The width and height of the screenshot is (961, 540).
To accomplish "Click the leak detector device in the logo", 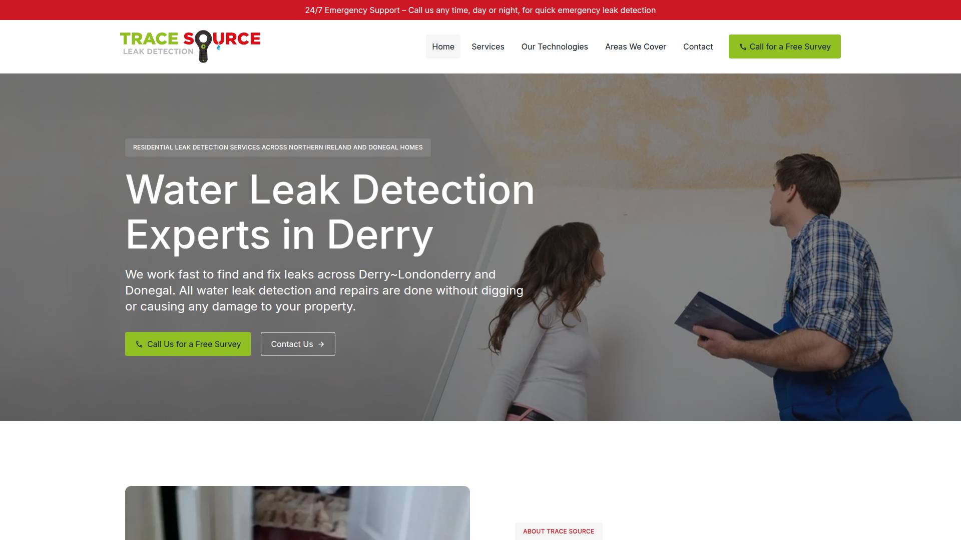I will [x=203, y=46].
